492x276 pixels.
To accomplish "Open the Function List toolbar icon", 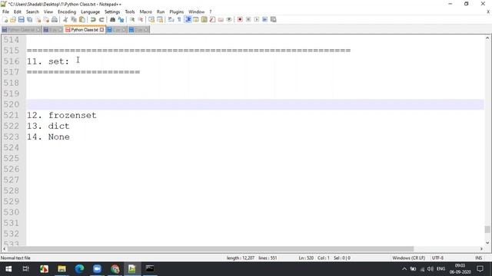I will [212, 19].
